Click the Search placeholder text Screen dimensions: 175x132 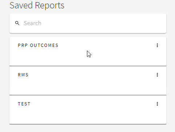[32, 23]
